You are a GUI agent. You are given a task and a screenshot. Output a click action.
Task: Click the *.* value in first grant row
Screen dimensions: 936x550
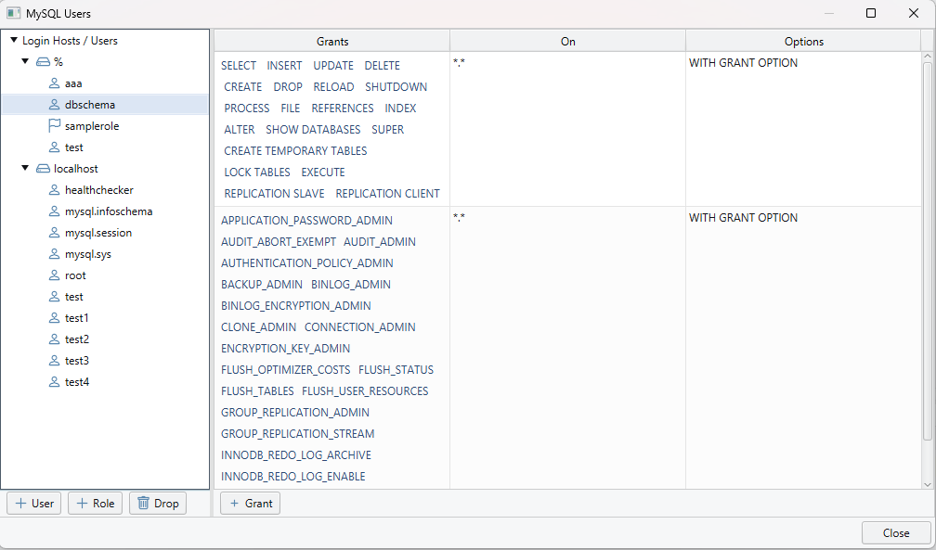(x=459, y=63)
